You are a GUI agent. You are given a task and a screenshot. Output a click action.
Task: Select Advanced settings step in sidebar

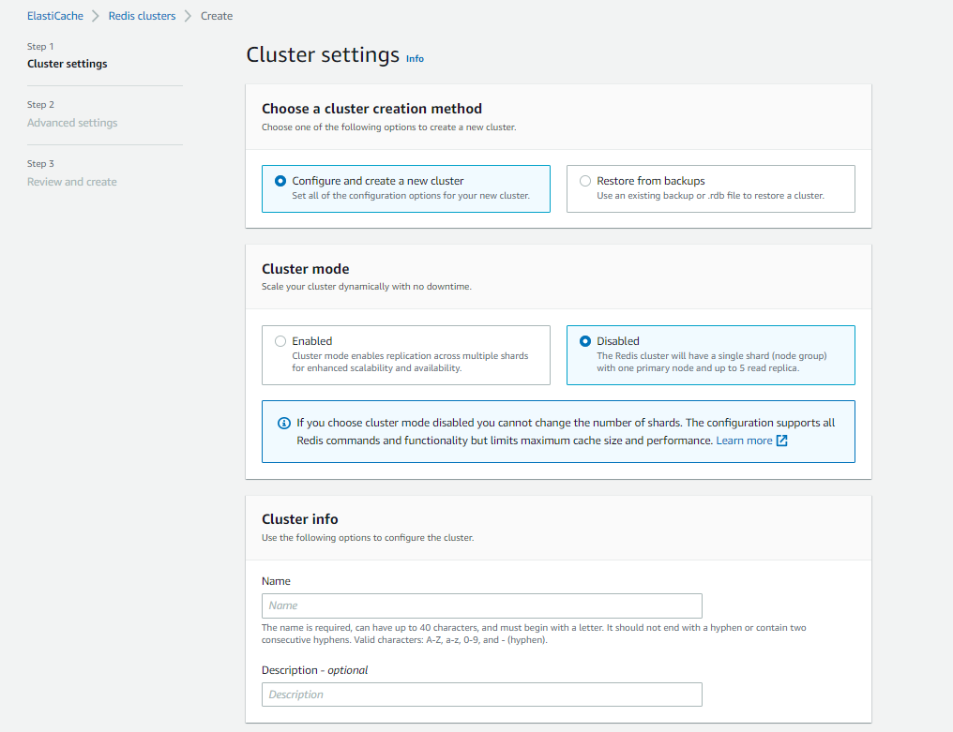[72, 123]
